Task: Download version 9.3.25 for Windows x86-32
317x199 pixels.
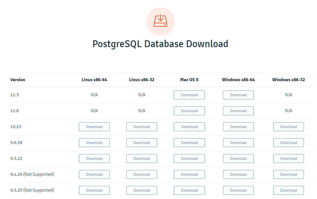Action: pyautogui.click(x=289, y=190)
